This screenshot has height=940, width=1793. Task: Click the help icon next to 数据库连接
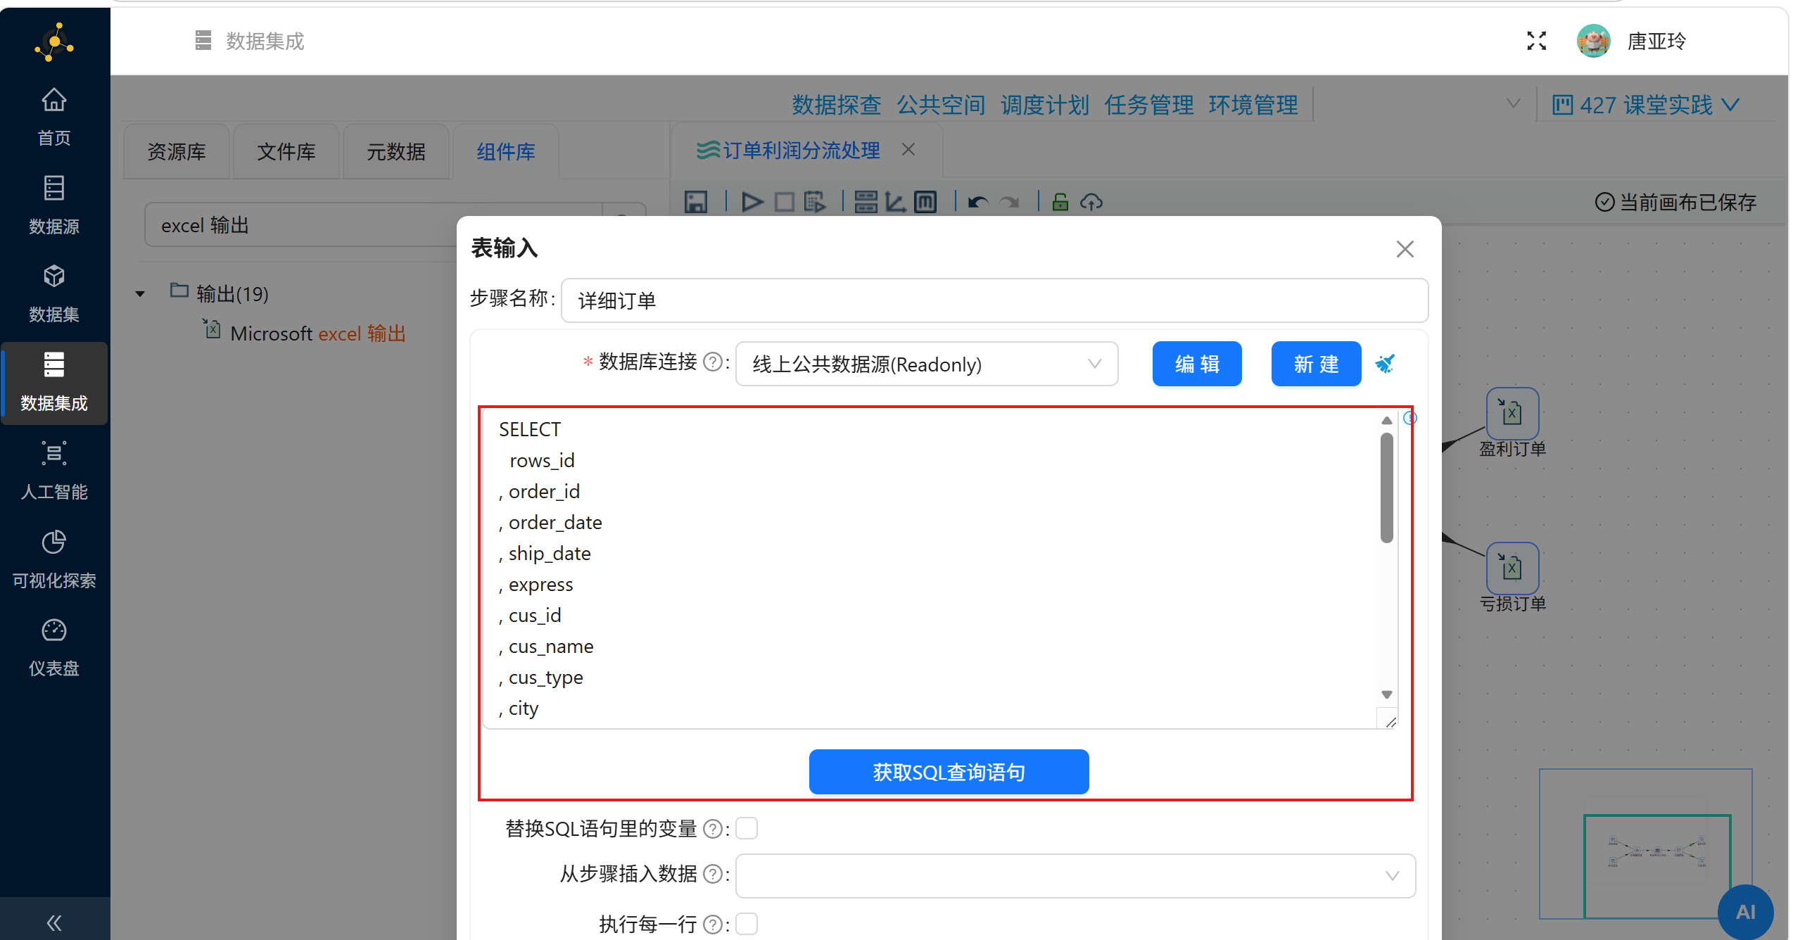click(x=713, y=362)
